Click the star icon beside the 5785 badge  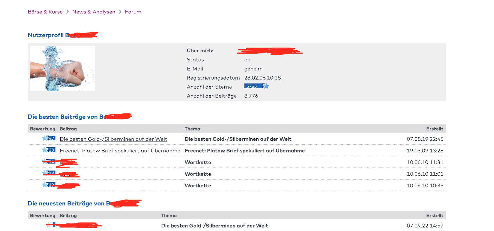click(266, 86)
